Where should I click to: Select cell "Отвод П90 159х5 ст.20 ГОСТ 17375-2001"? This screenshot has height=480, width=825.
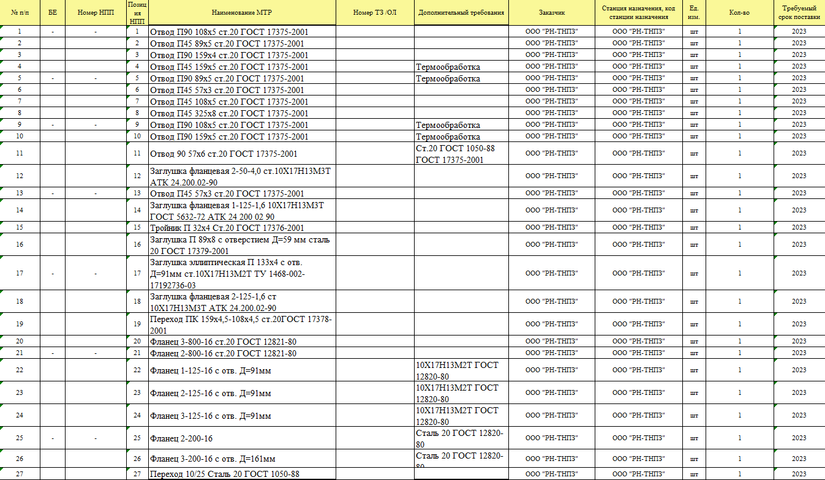click(x=242, y=137)
